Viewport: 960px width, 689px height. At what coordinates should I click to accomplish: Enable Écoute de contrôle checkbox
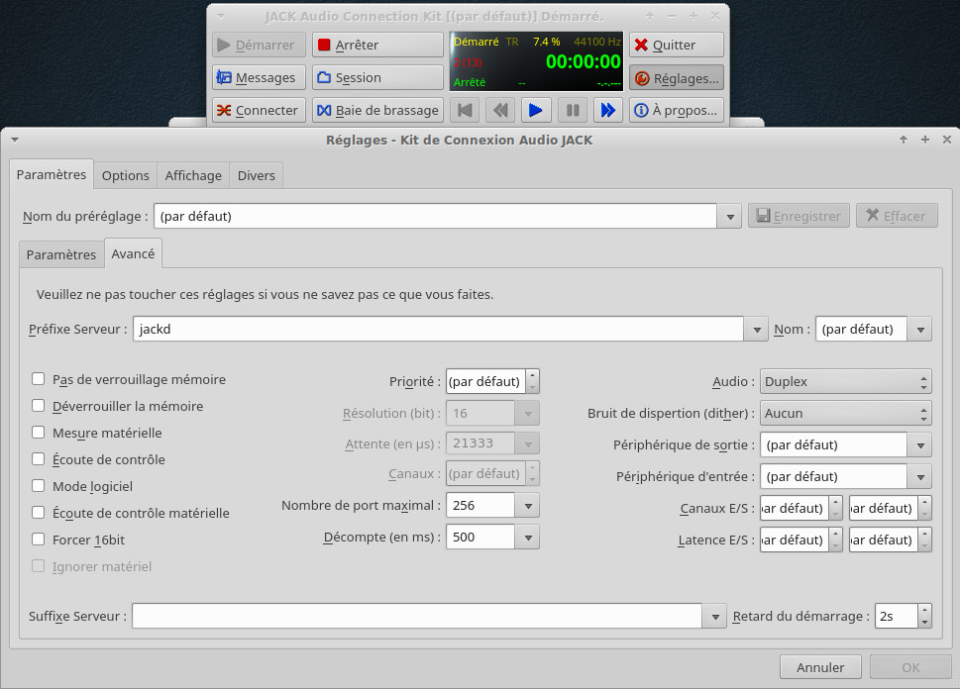38,459
